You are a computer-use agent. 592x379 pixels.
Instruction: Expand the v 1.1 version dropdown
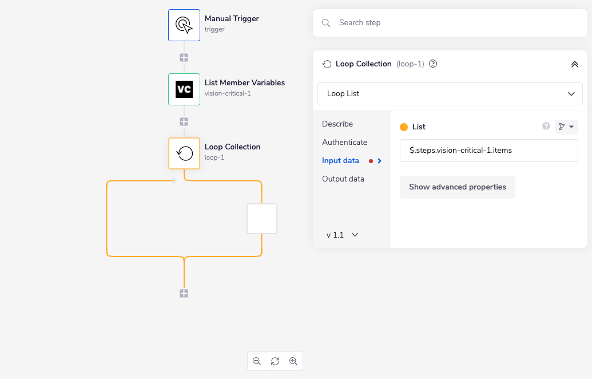341,234
